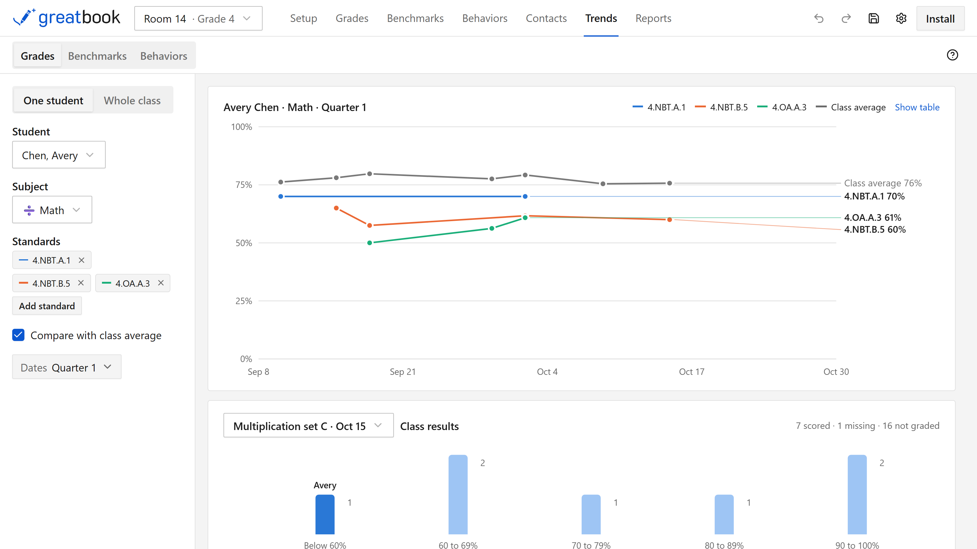Switch to Whole class view
The image size is (977, 549).
click(x=132, y=100)
